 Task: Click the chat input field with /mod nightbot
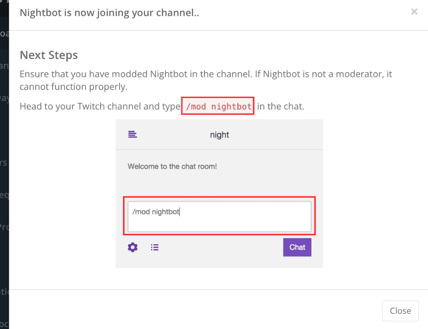219,216
